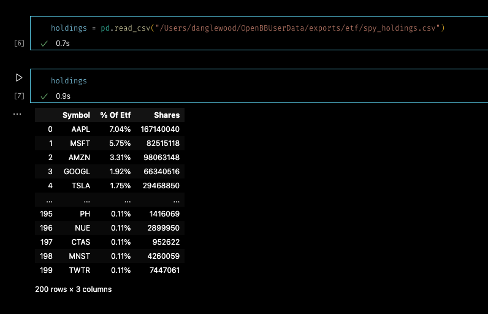Click the 0.7s execution time text

click(x=63, y=44)
